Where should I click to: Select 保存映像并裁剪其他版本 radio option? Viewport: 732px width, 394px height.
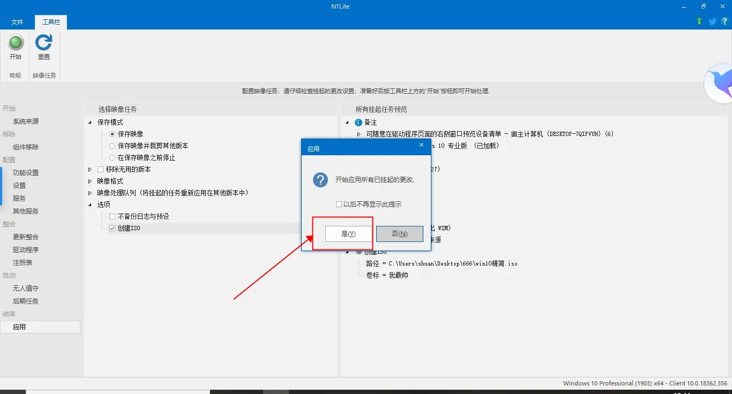point(112,146)
